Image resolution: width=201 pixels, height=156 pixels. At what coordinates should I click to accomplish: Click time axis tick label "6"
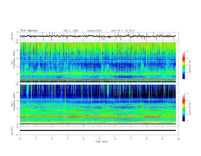click(115, 139)
